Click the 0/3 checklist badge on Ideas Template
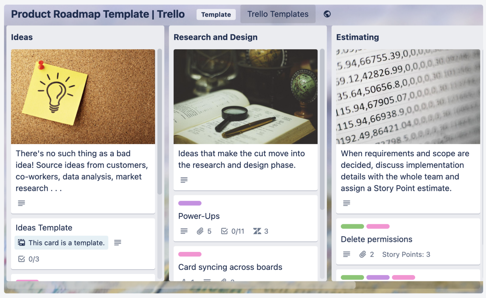This screenshot has height=298, width=486. 28,259
